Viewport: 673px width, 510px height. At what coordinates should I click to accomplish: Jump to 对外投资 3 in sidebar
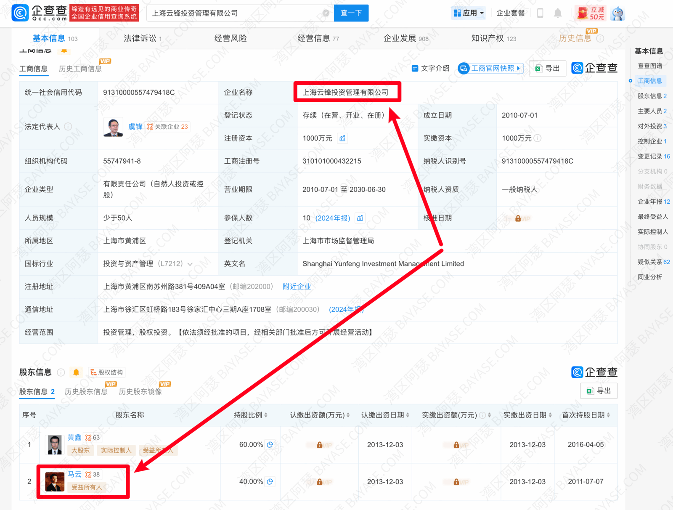[652, 126]
